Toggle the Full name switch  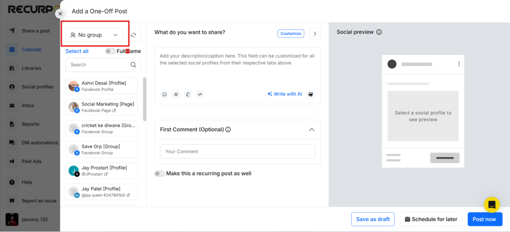[x=110, y=51]
